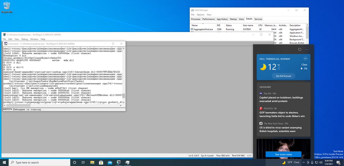Click the moon weather icon on card
Viewport: 344px width, 166px height.
click(x=263, y=67)
